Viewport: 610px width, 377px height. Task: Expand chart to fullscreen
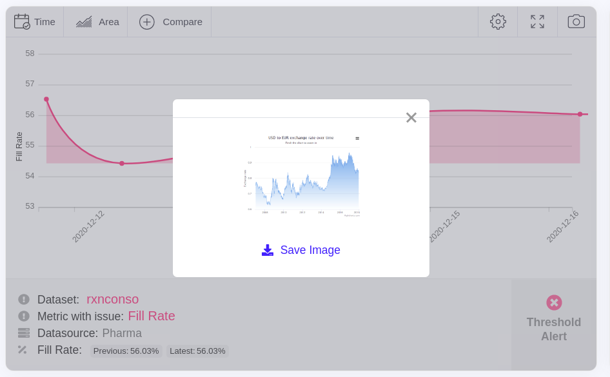point(537,21)
